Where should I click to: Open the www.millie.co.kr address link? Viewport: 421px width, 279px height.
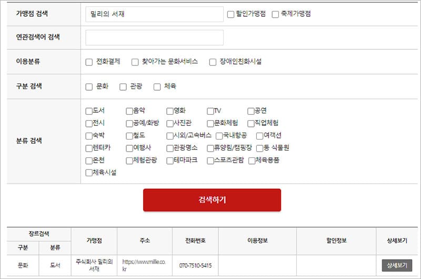tap(144, 265)
